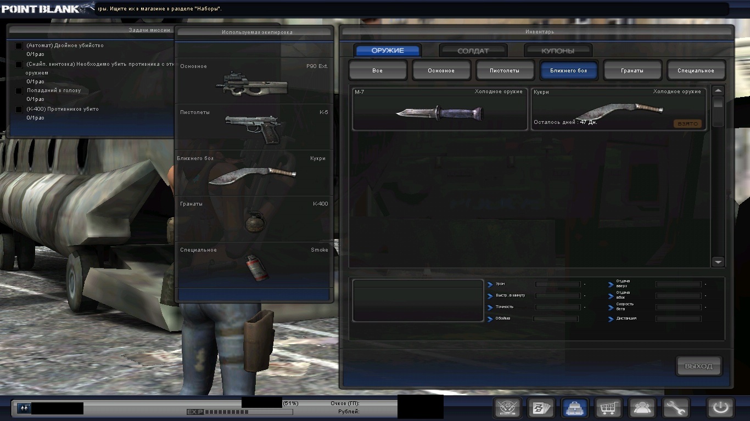Click the blue arrow beside Выстр. в минуту
The image size is (750, 421).
coord(490,296)
